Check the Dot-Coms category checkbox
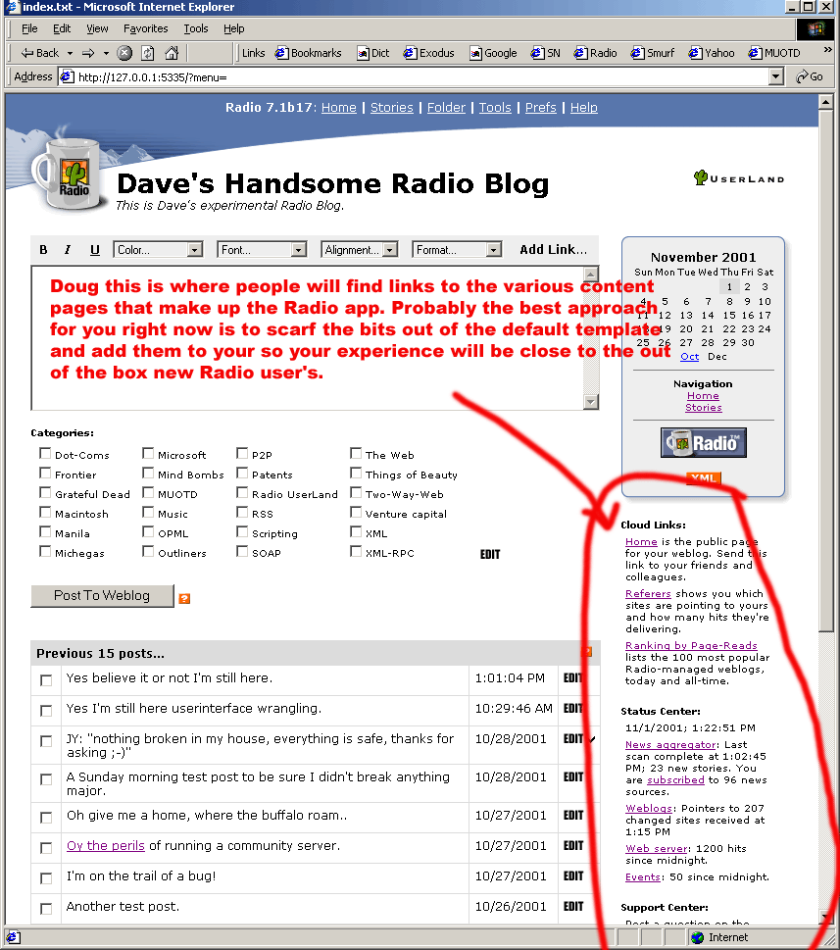 pos(45,454)
